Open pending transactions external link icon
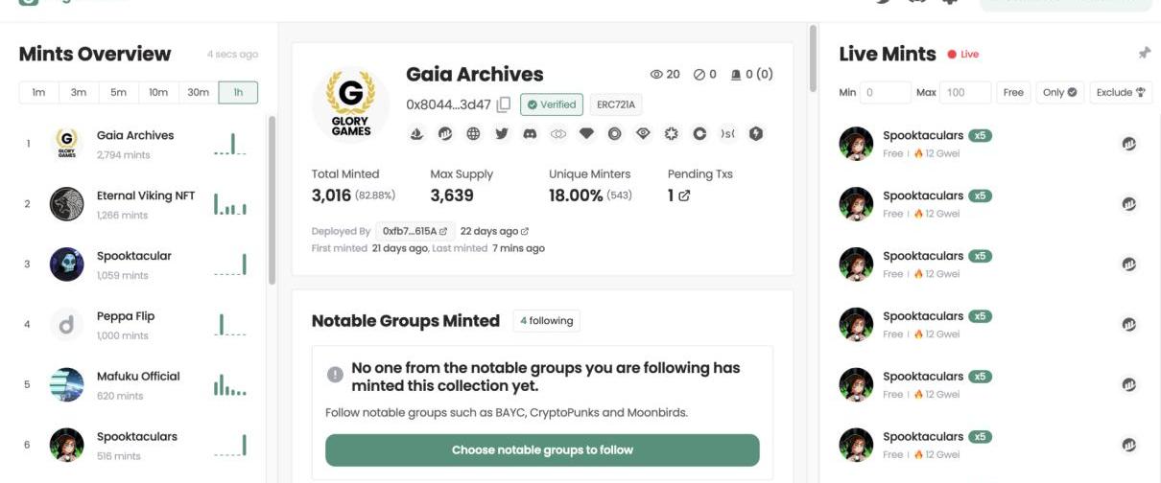1161x483 pixels. (684, 195)
